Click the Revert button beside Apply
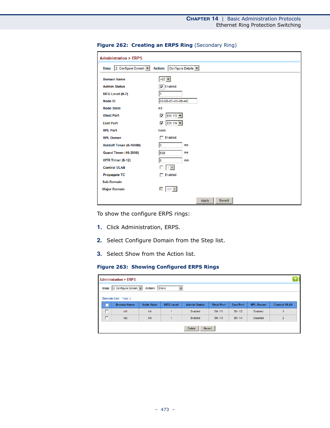 [x=224, y=201]
